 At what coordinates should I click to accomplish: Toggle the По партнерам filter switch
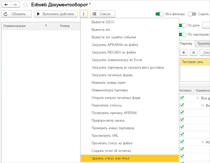[x=183, y=34]
